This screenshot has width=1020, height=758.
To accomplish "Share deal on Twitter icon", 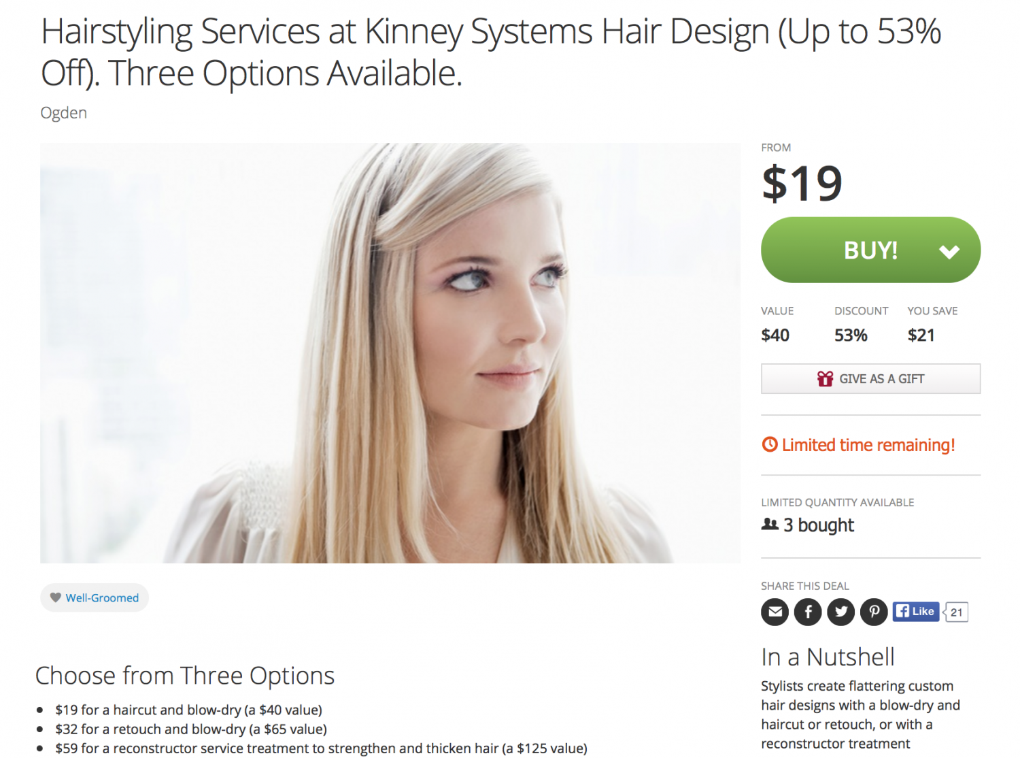I will tap(841, 612).
